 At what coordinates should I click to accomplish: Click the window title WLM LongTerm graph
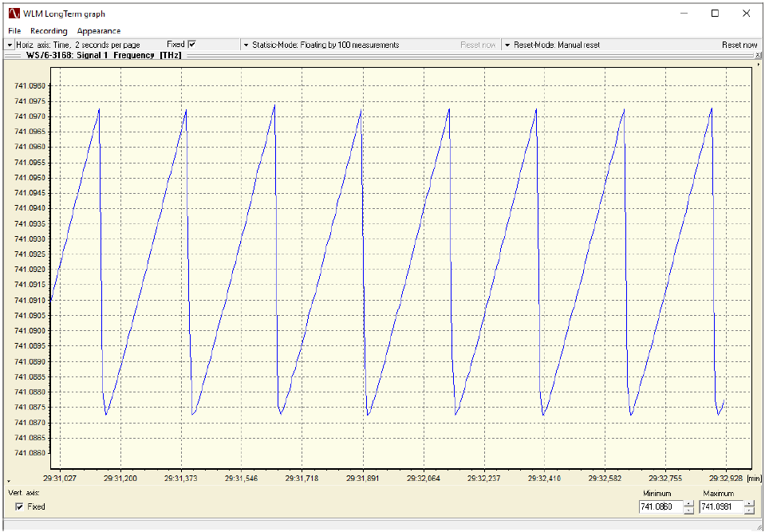[64, 14]
